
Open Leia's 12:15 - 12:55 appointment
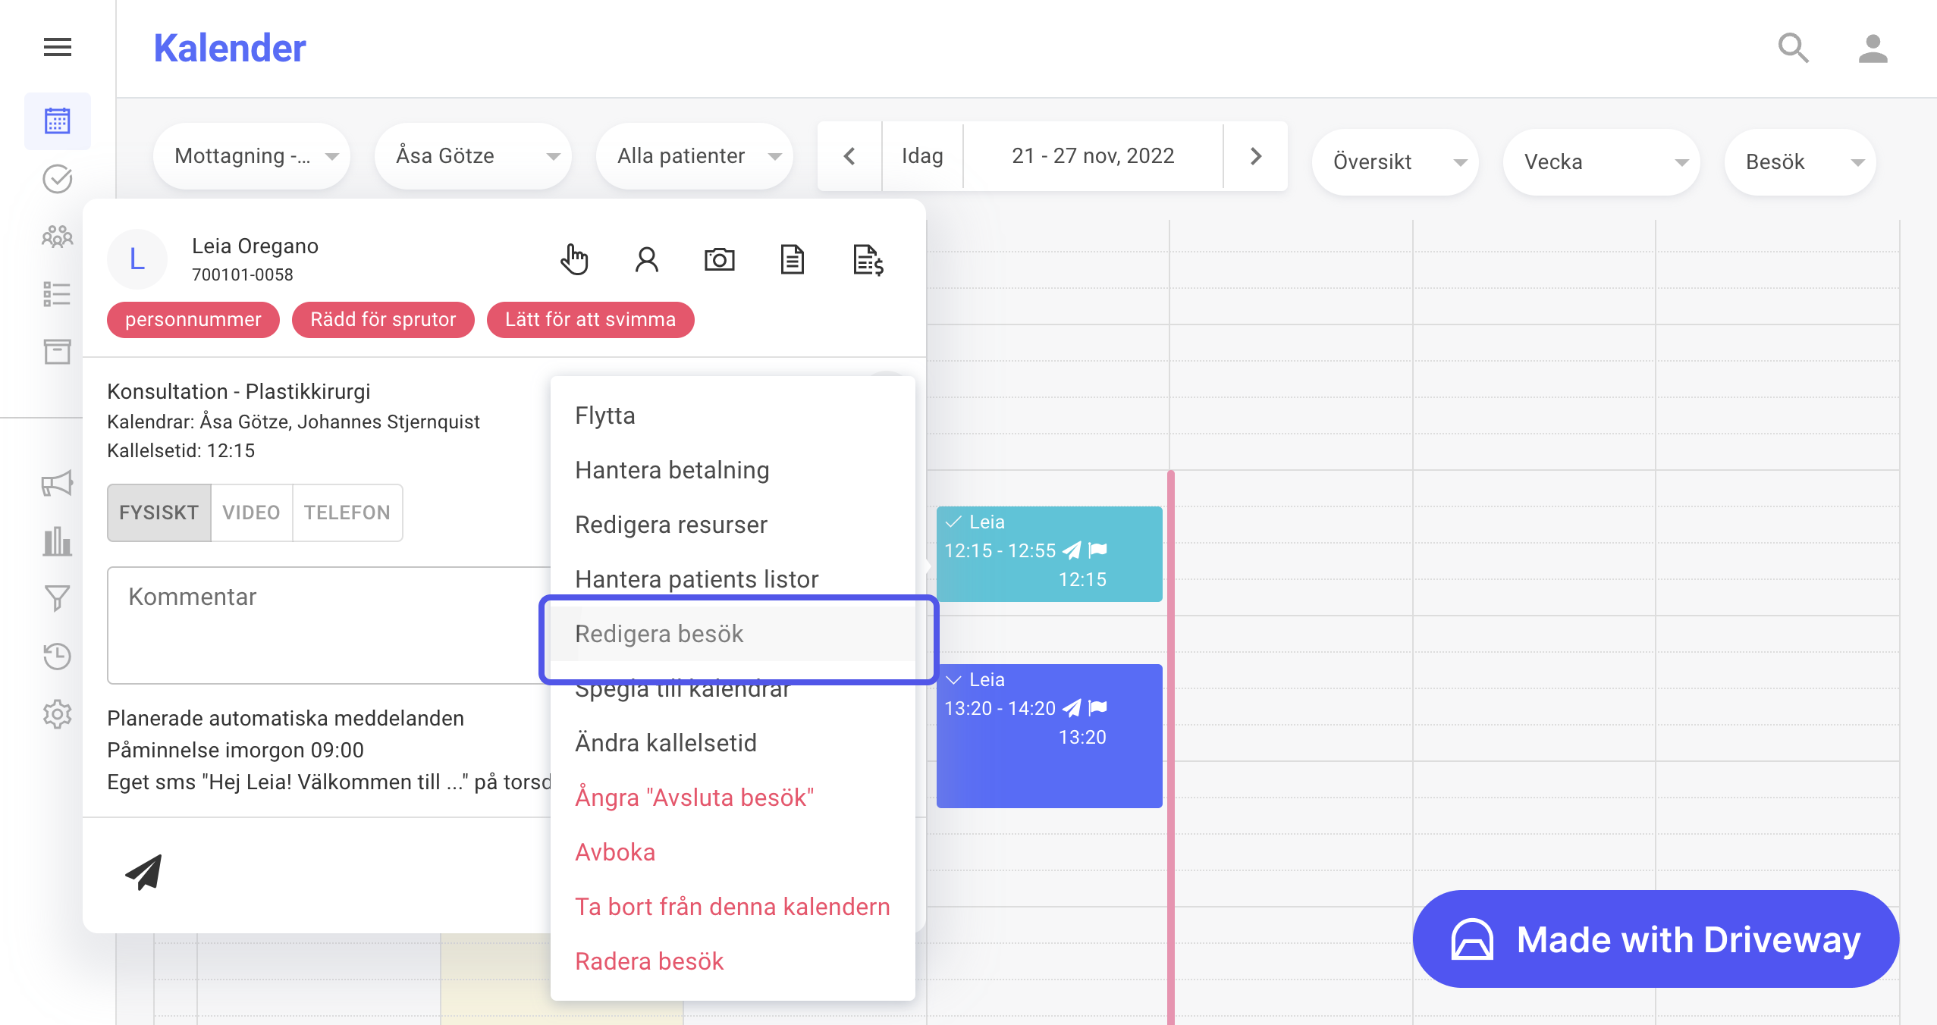pyautogui.click(x=1049, y=554)
